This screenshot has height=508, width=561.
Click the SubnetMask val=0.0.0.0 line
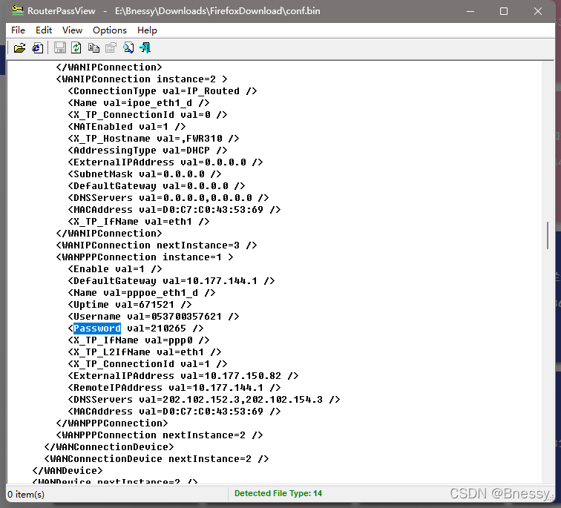[145, 174]
